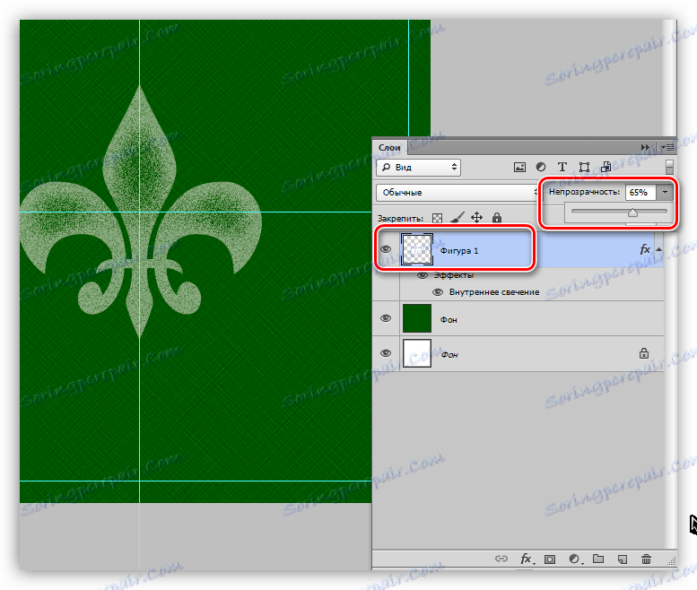The image size is (697, 590).
Task: Add a layer mask
Action: (x=550, y=559)
